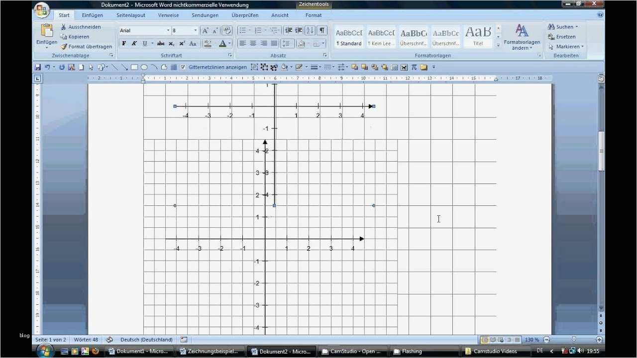This screenshot has width=637, height=358.
Task: Open the font size dropdown
Action: click(x=195, y=30)
